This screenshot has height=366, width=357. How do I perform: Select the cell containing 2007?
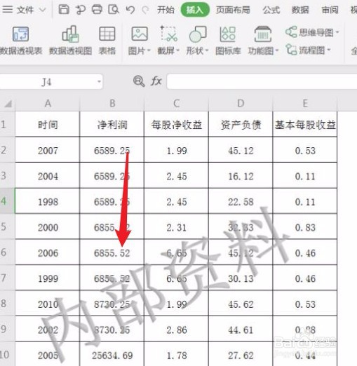point(48,150)
